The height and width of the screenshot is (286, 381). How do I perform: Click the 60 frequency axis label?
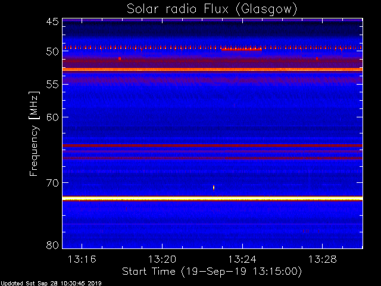click(52, 117)
